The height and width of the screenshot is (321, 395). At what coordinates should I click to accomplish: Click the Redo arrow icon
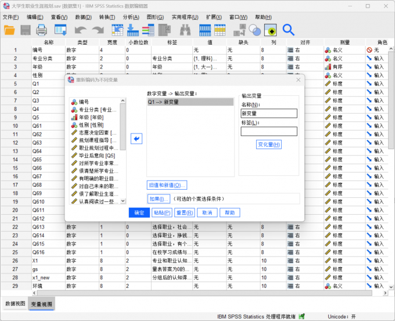pyautogui.click(x=98, y=30)
